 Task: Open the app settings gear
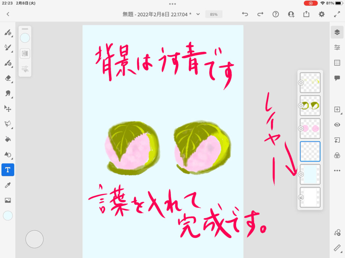click(322, 14)
